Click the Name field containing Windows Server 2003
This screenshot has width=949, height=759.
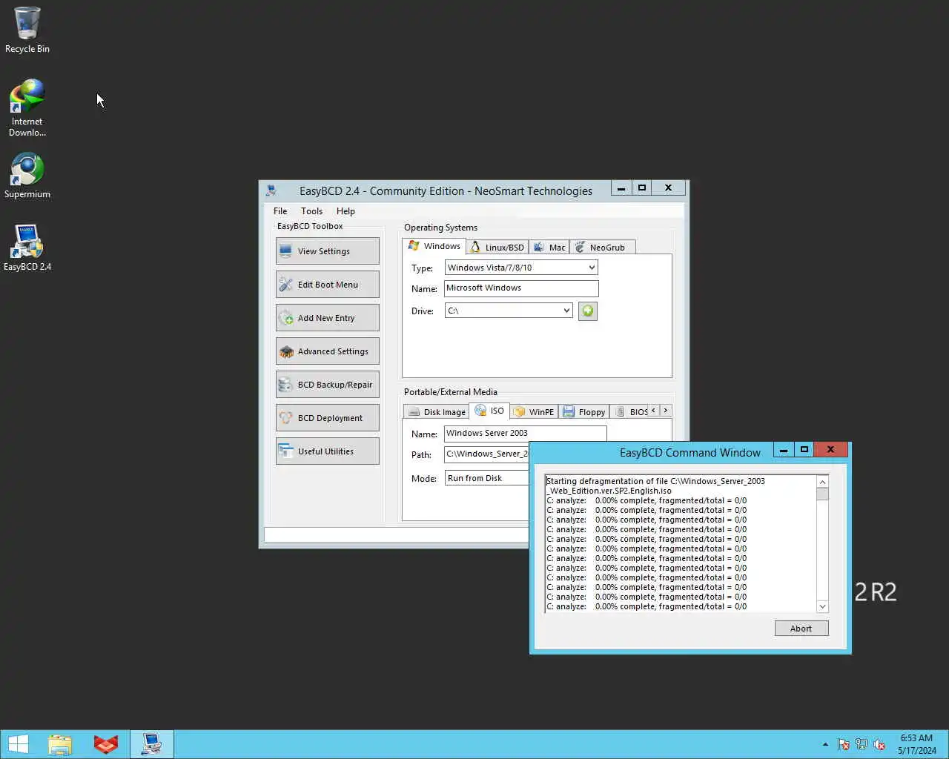525,434
